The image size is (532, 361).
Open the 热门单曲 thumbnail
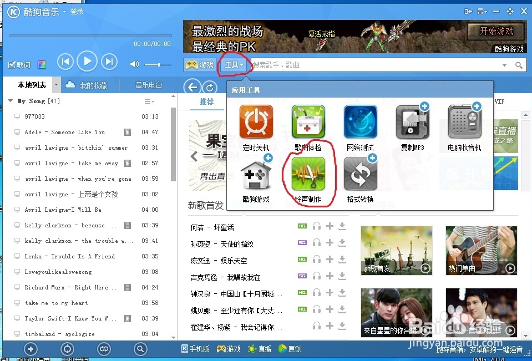coord(482,250)
